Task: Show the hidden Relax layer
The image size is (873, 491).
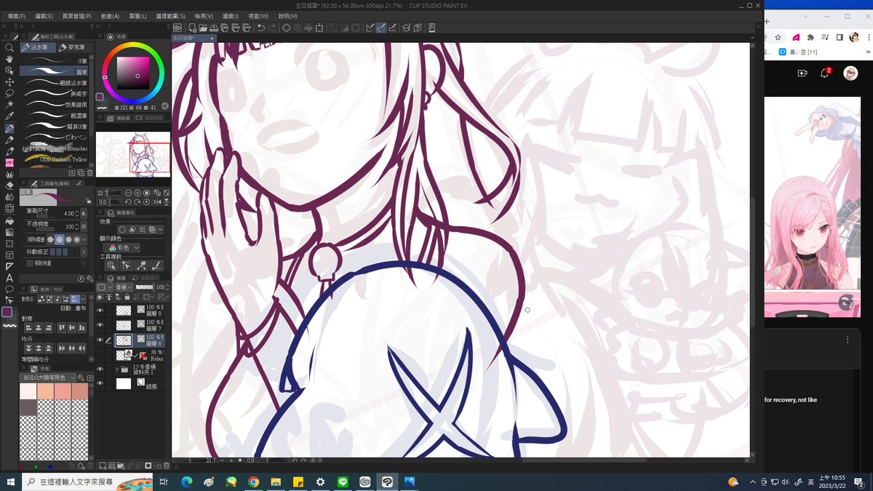Action: [x=100, y=354]
